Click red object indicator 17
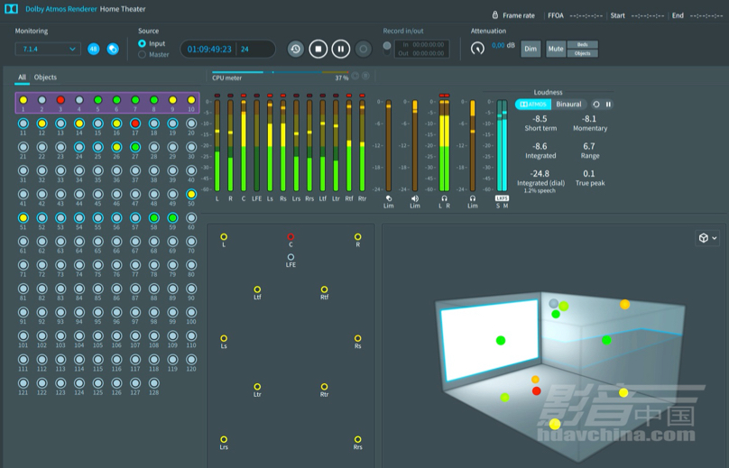This screenshot has width=729, height=468. [x=135, y=124]
